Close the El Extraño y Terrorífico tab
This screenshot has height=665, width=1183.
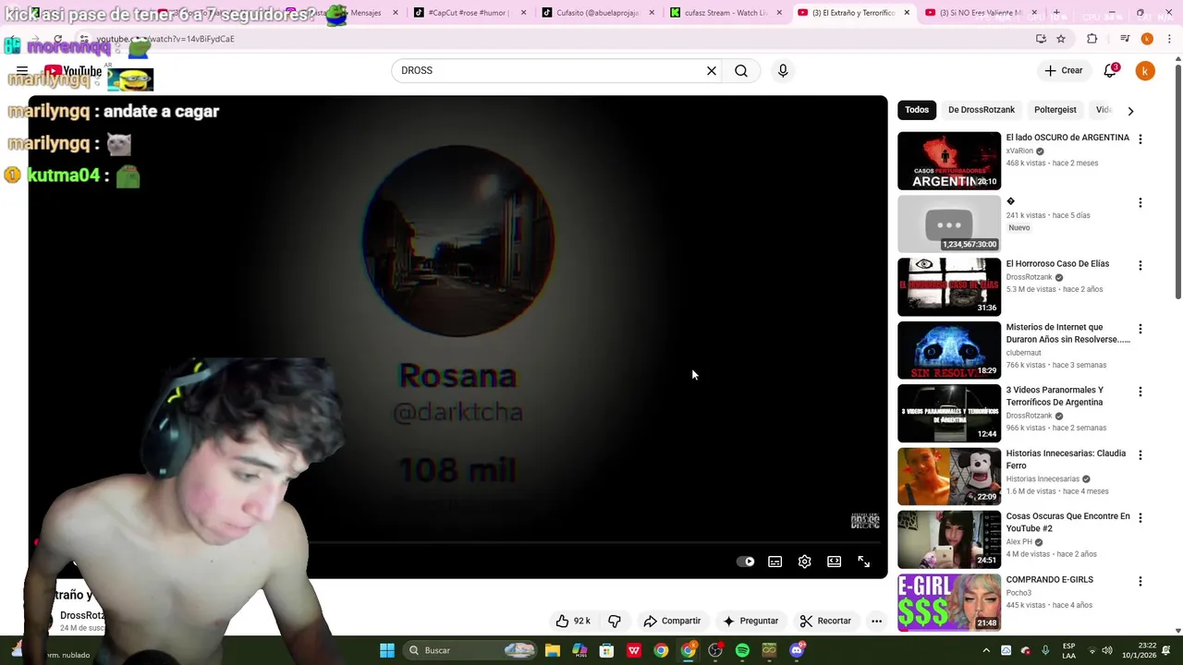point(907,13)
